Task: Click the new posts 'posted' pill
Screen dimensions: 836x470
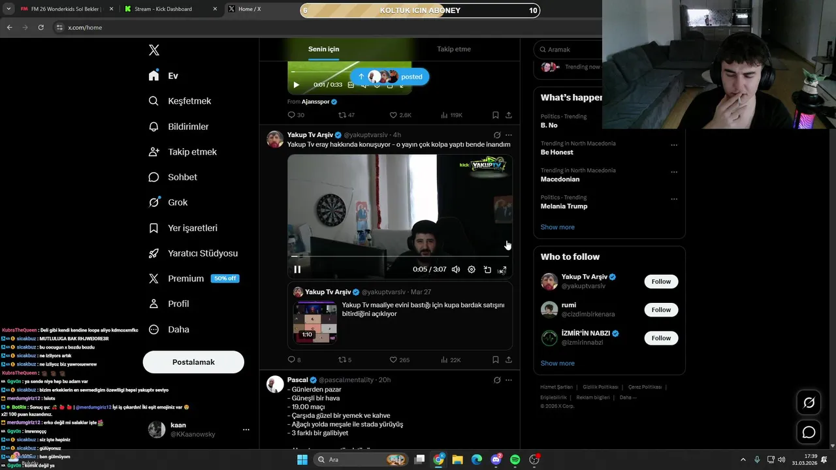Action: [x=389, y=76]
